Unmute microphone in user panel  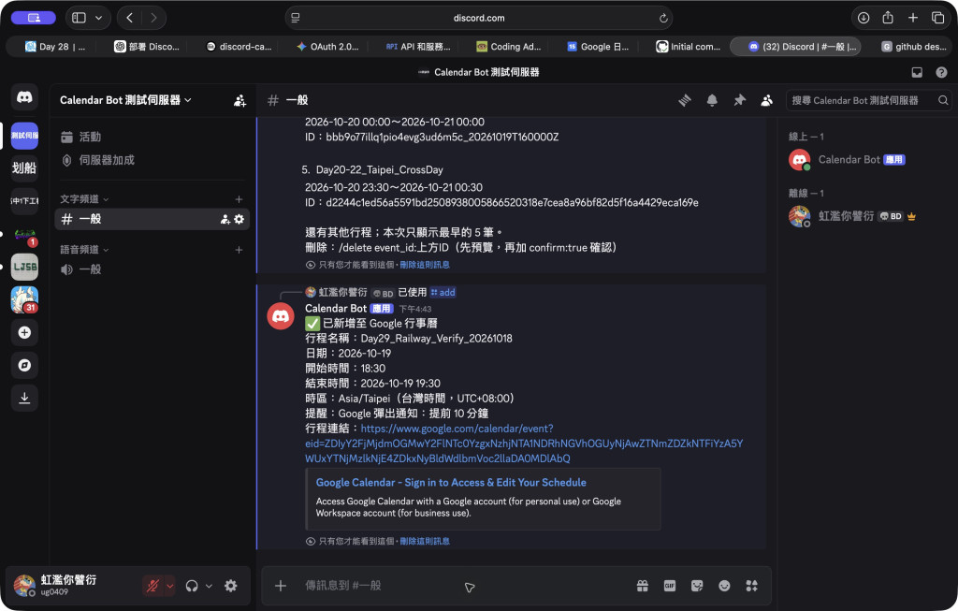tap(152, 586)
